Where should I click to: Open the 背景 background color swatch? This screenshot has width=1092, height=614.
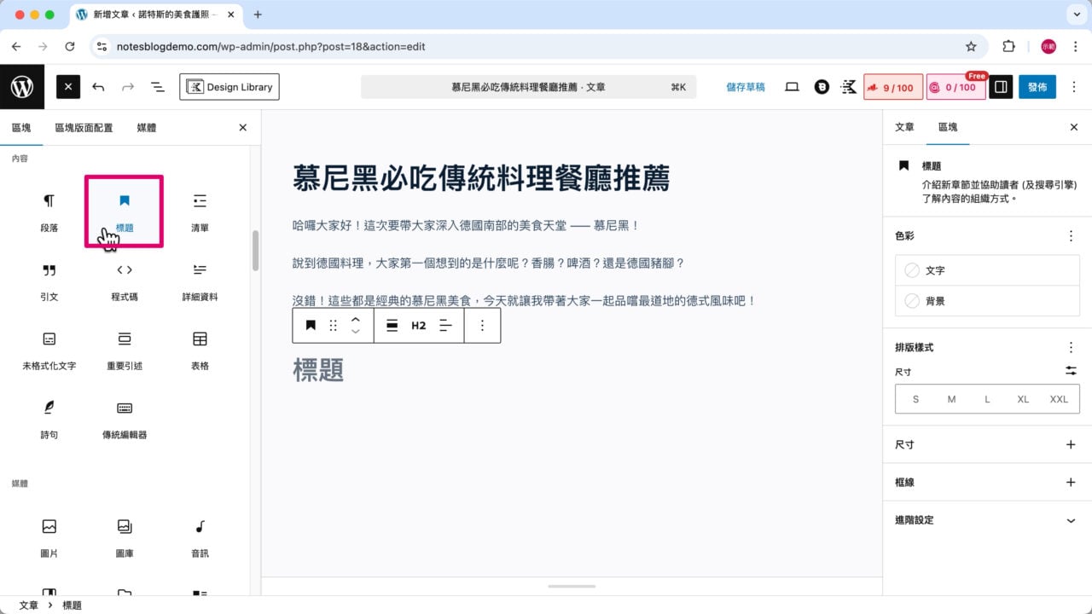pos(987,300)
